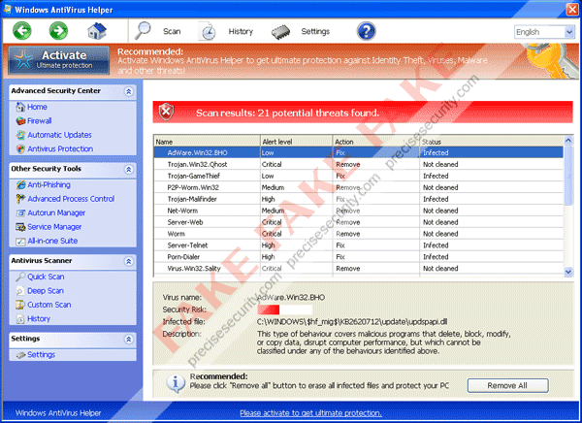Click the Deep Scan icon in sidebar
The image size is (582, 423).
coord(20,291)
